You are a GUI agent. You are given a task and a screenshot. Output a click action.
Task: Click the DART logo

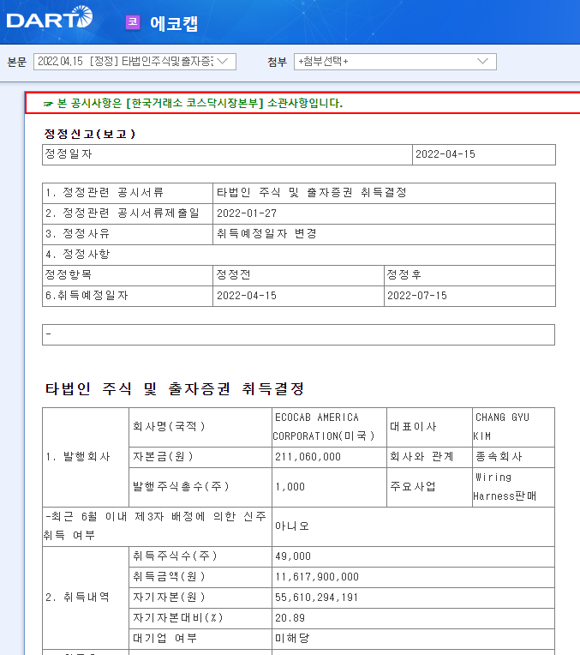[50, 17]
